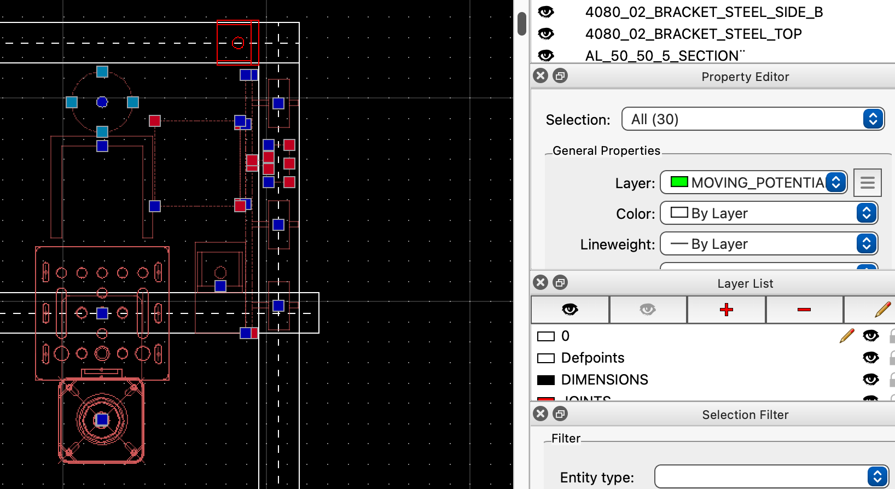Open the Entity type filter dropdown
This screenshot has height=489, width=895.
[771, 477]
